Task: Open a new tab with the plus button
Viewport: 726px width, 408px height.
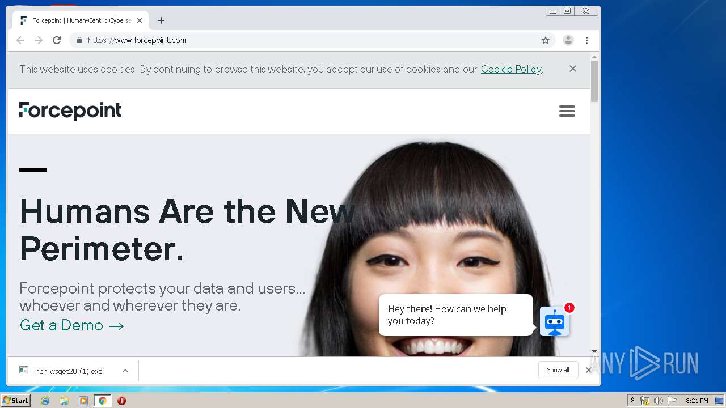Action: click(x=161, y=20)
